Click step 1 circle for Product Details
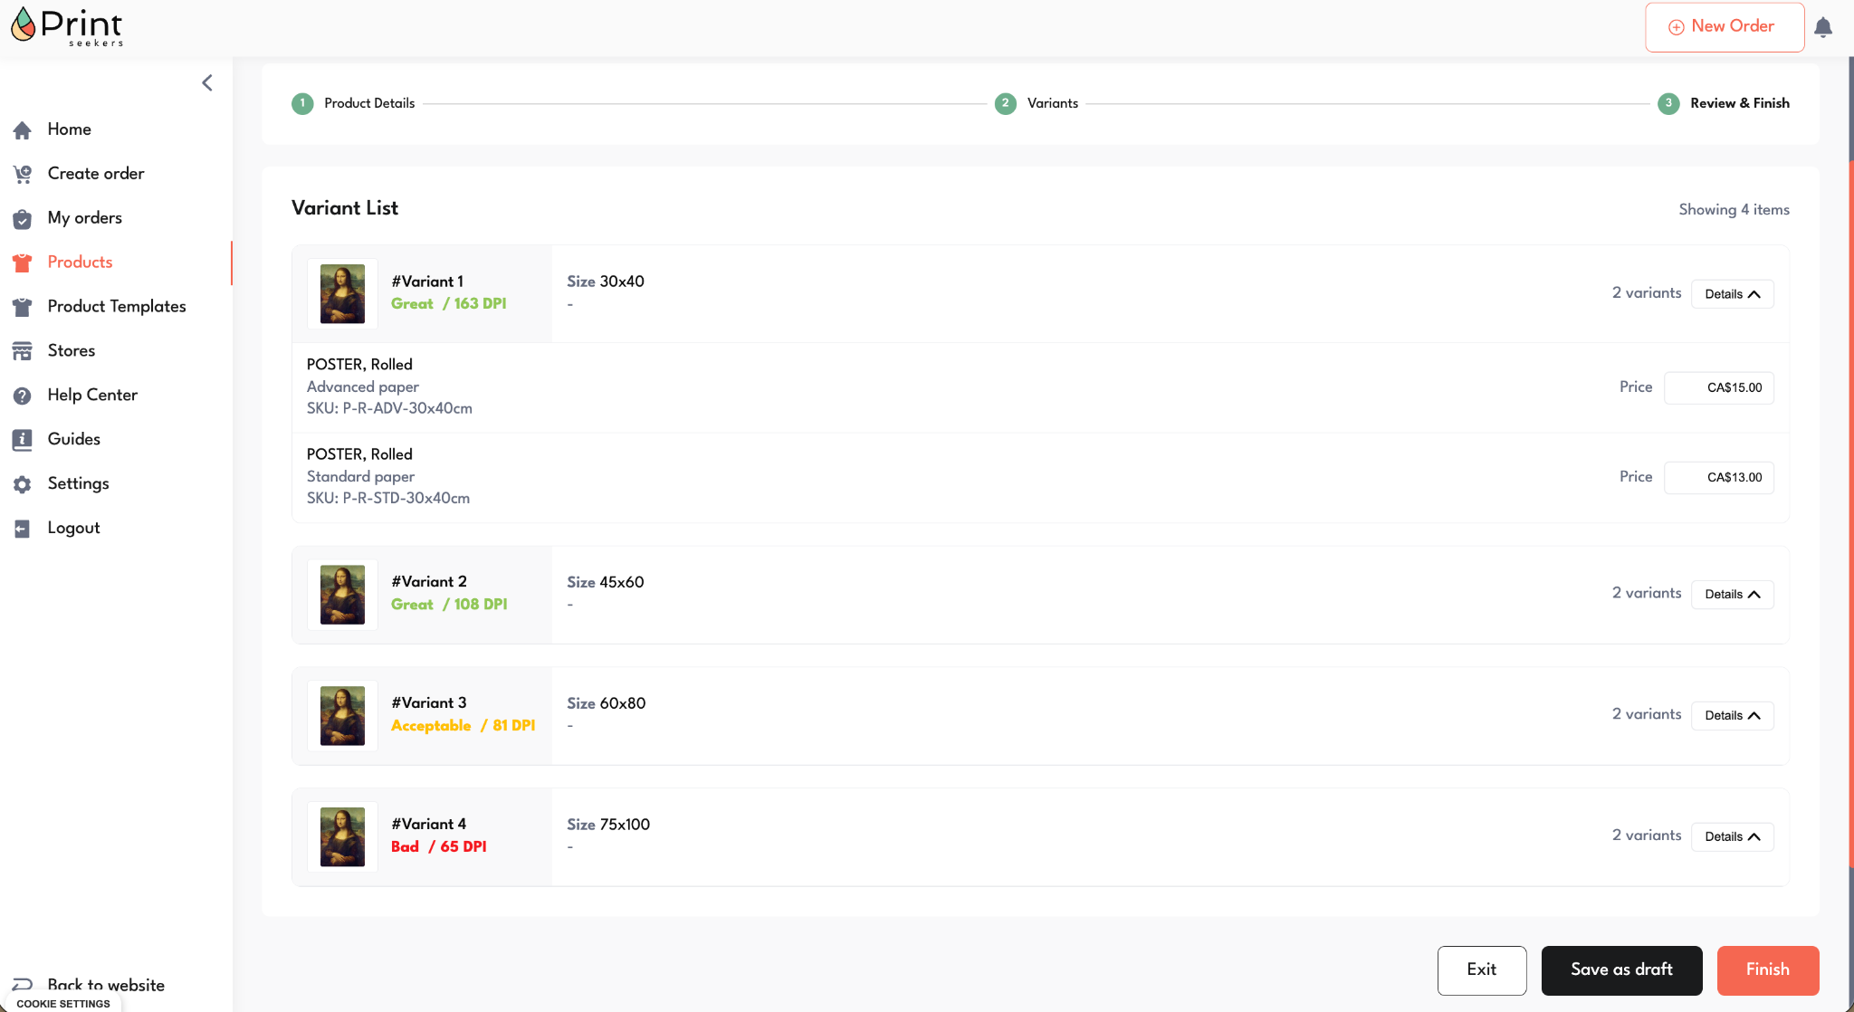The height and width of the screenshot is (1012, 1854). [x=302, y=103]
